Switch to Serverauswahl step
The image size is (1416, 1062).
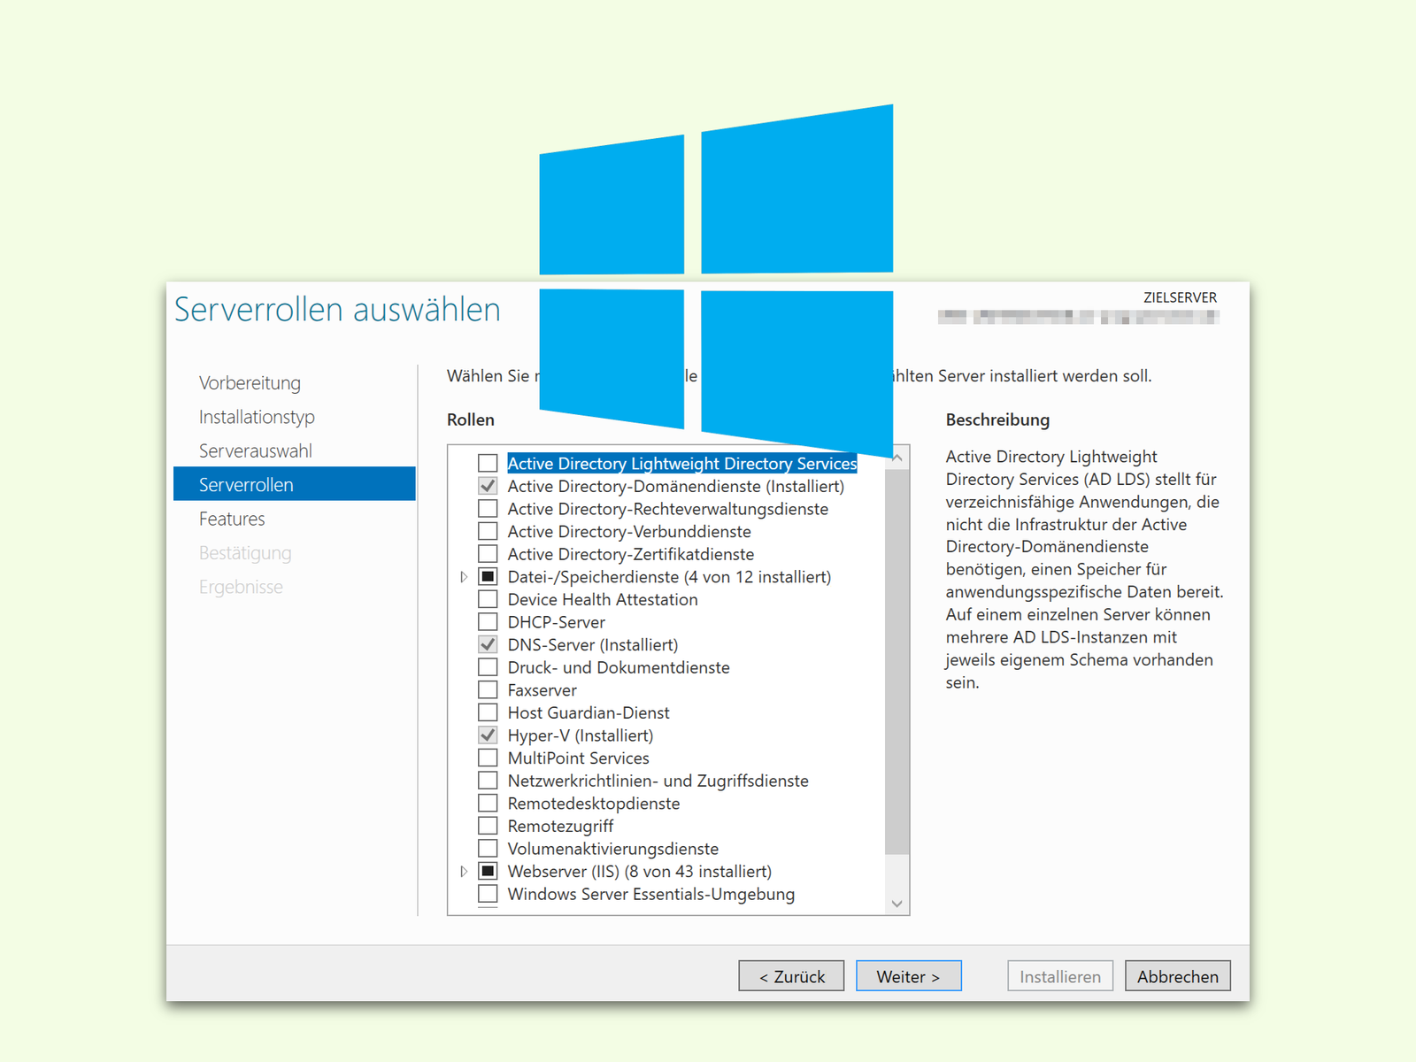tap(256, 450)
